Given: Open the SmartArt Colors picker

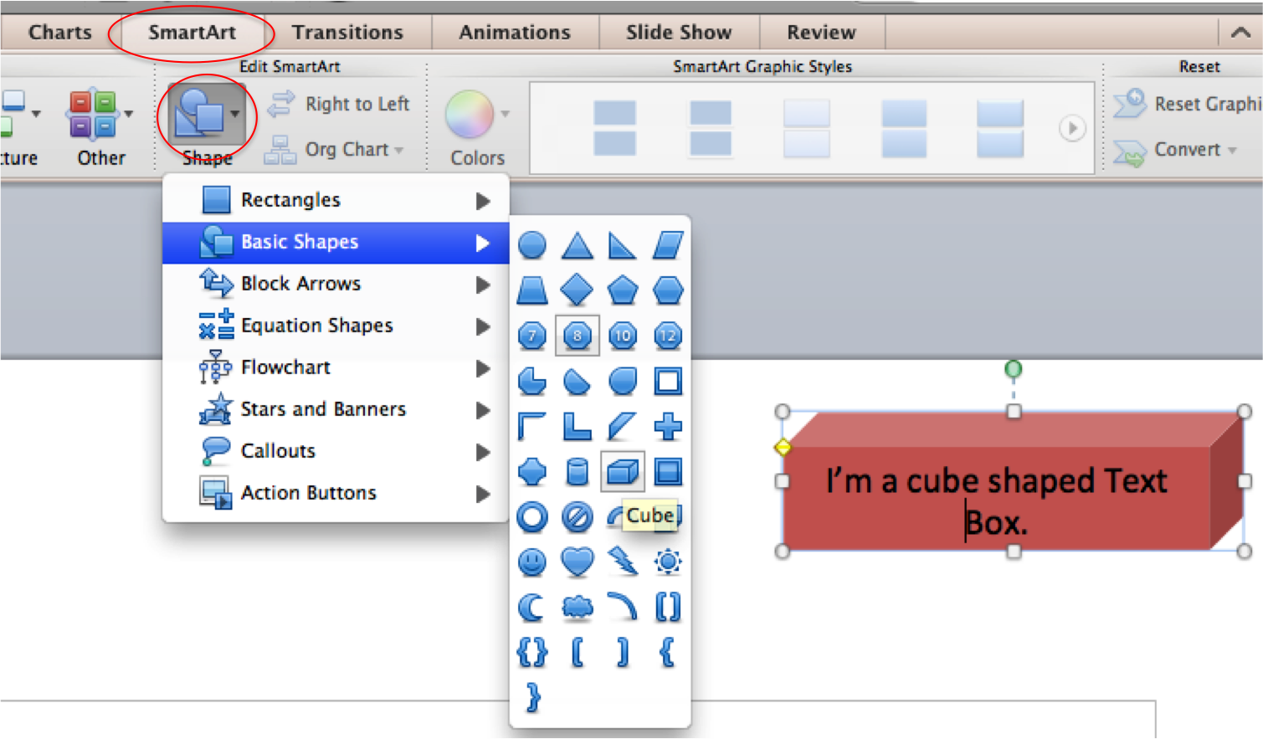Looking at the screenshot, I should pyautogui.click(x=477, y=126).
